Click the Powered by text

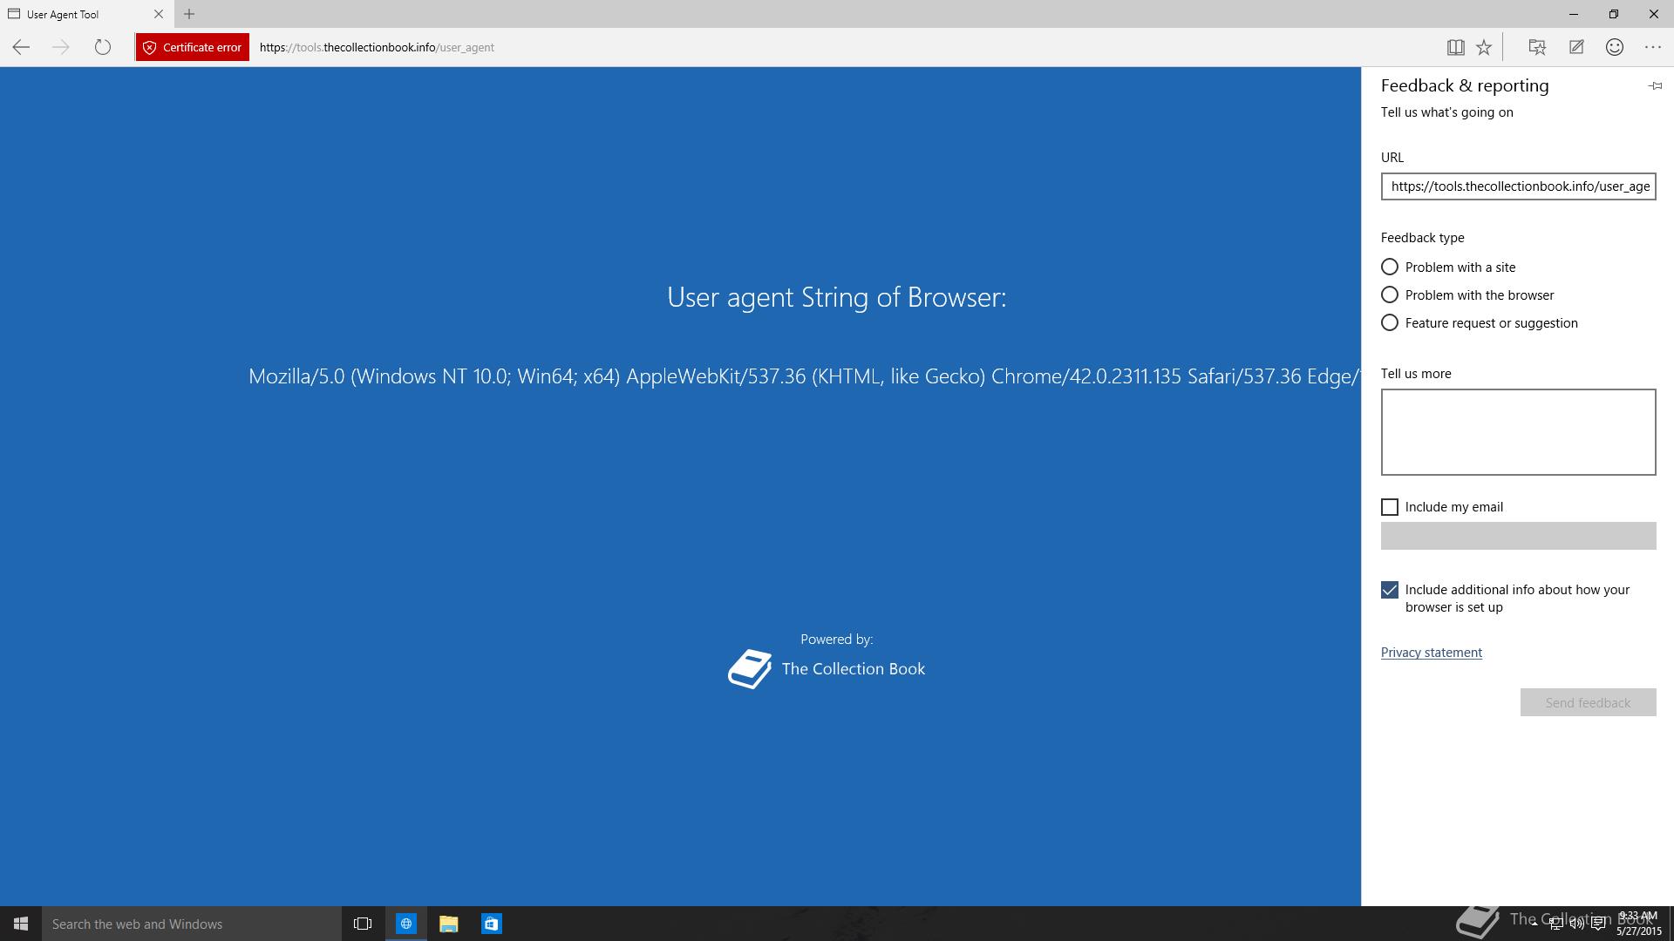(x=837, y=640)
